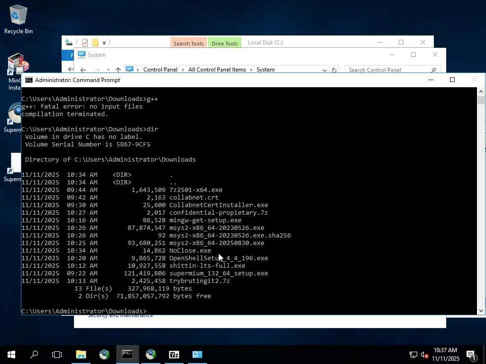Switch to the Search Tools tab
Screen dimensions: 486x364
[188, 43]
